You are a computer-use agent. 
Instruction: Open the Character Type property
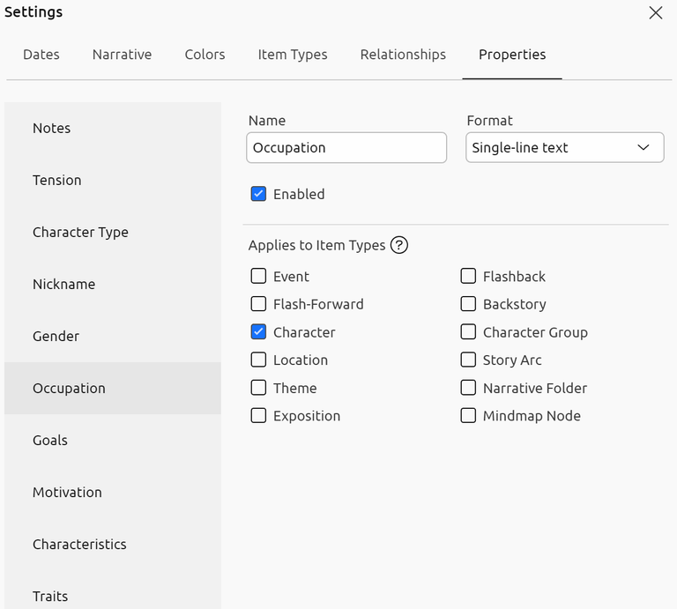coord(80,232)
